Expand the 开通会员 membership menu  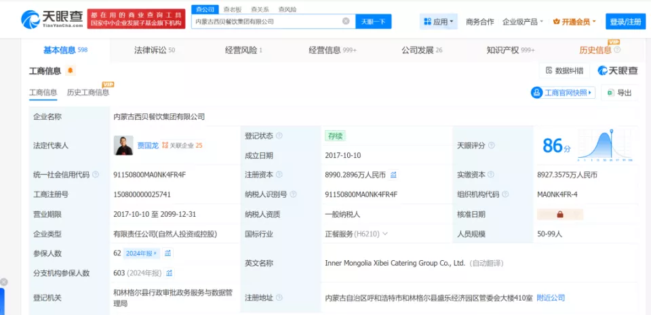pyautogui.click(x=574, y=22)
